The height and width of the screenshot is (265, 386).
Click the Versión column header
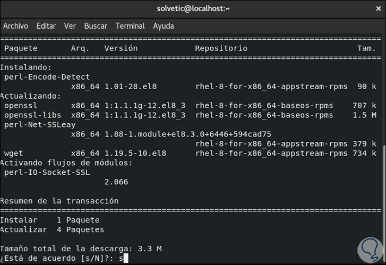point(121,48)
